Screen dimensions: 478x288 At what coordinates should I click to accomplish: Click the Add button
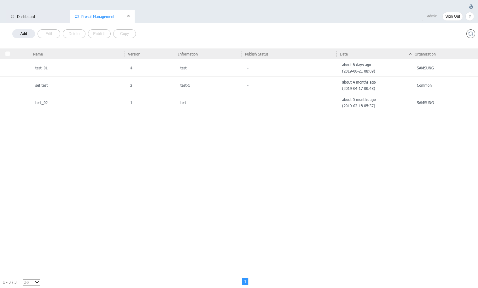coord(23,34)
